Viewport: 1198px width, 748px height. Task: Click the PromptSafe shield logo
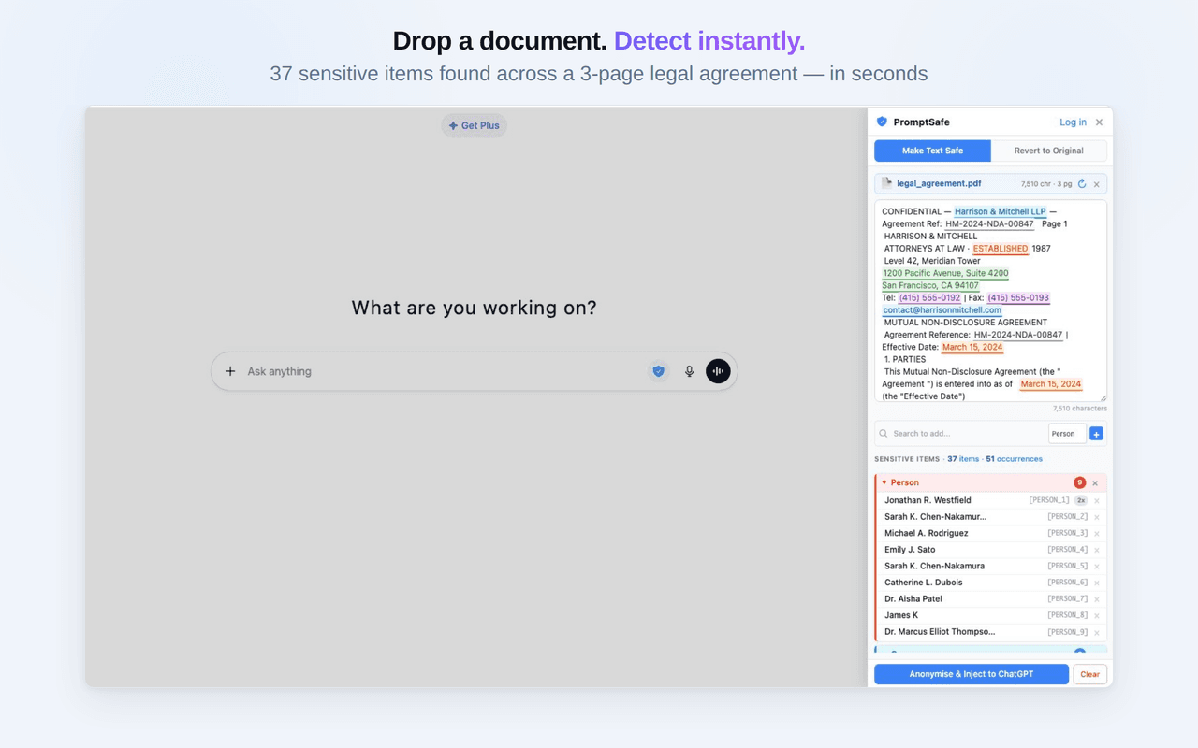coord(881,122)
